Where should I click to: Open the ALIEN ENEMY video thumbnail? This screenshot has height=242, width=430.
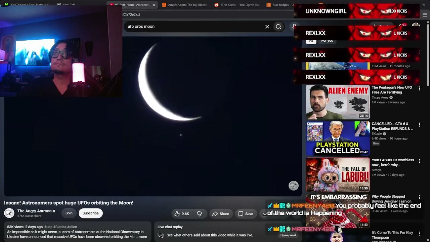point(338,102)
